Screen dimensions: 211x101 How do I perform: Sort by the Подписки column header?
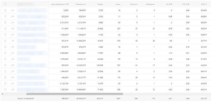pyautogui.click(x=134, y=4)
